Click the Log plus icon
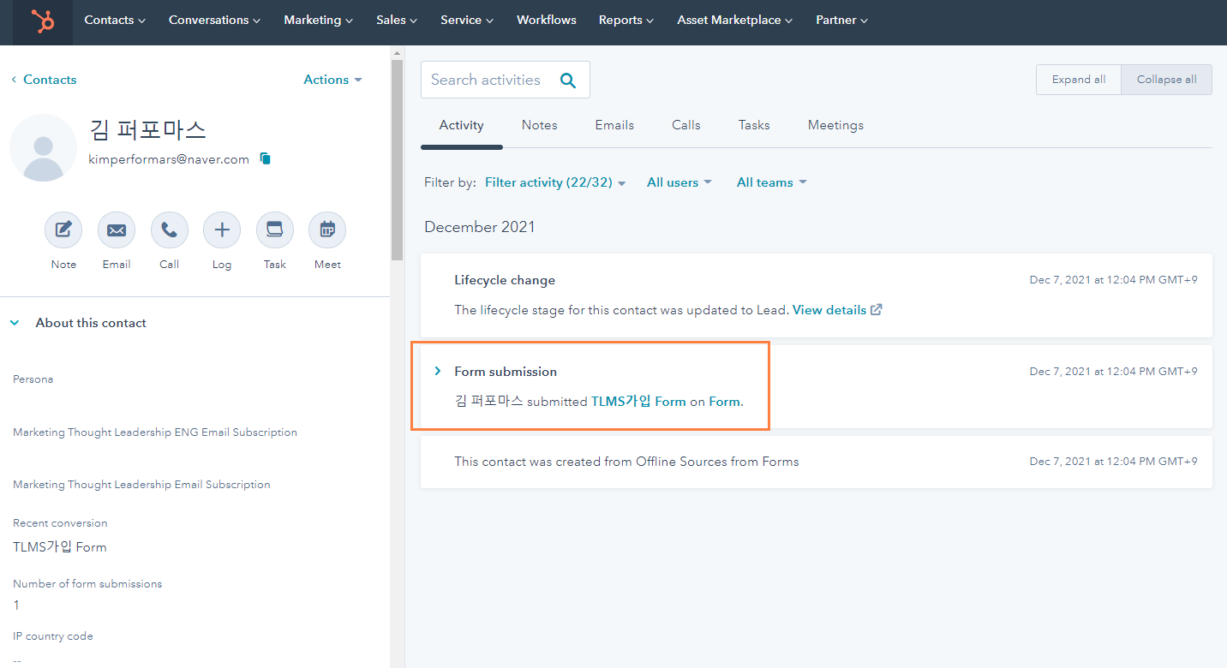1227x668 pixels. pos(222,230)
